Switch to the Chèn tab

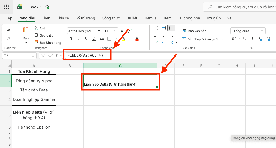[x=46, y=18]
